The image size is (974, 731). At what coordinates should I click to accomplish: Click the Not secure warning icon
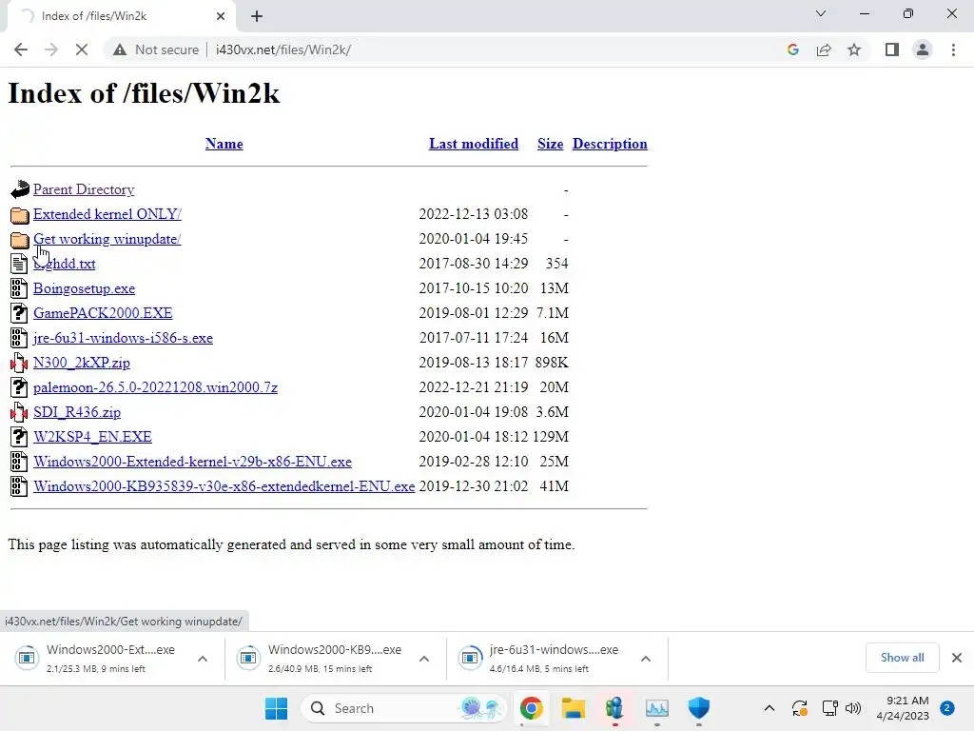click(x=120, y=49)
